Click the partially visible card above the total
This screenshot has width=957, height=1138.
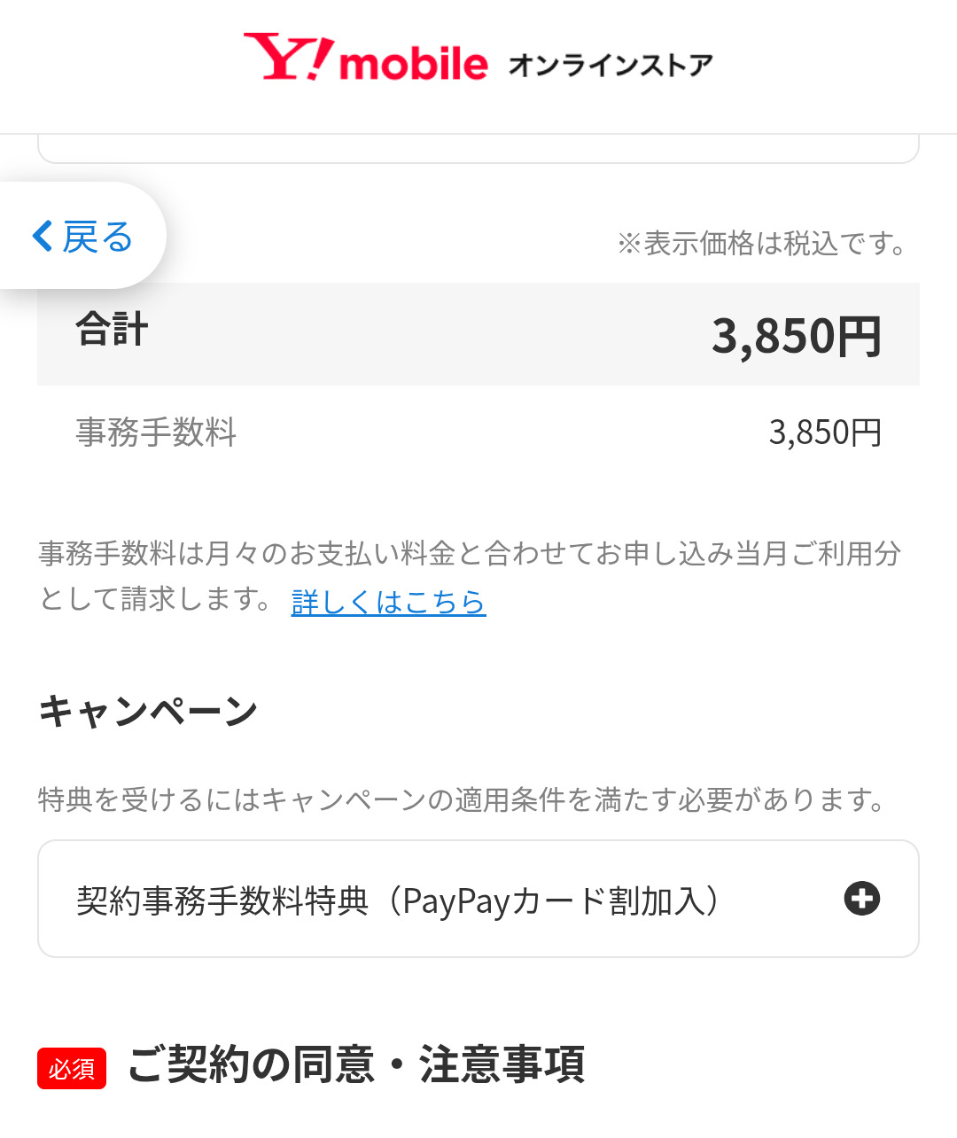pos(478,149)
